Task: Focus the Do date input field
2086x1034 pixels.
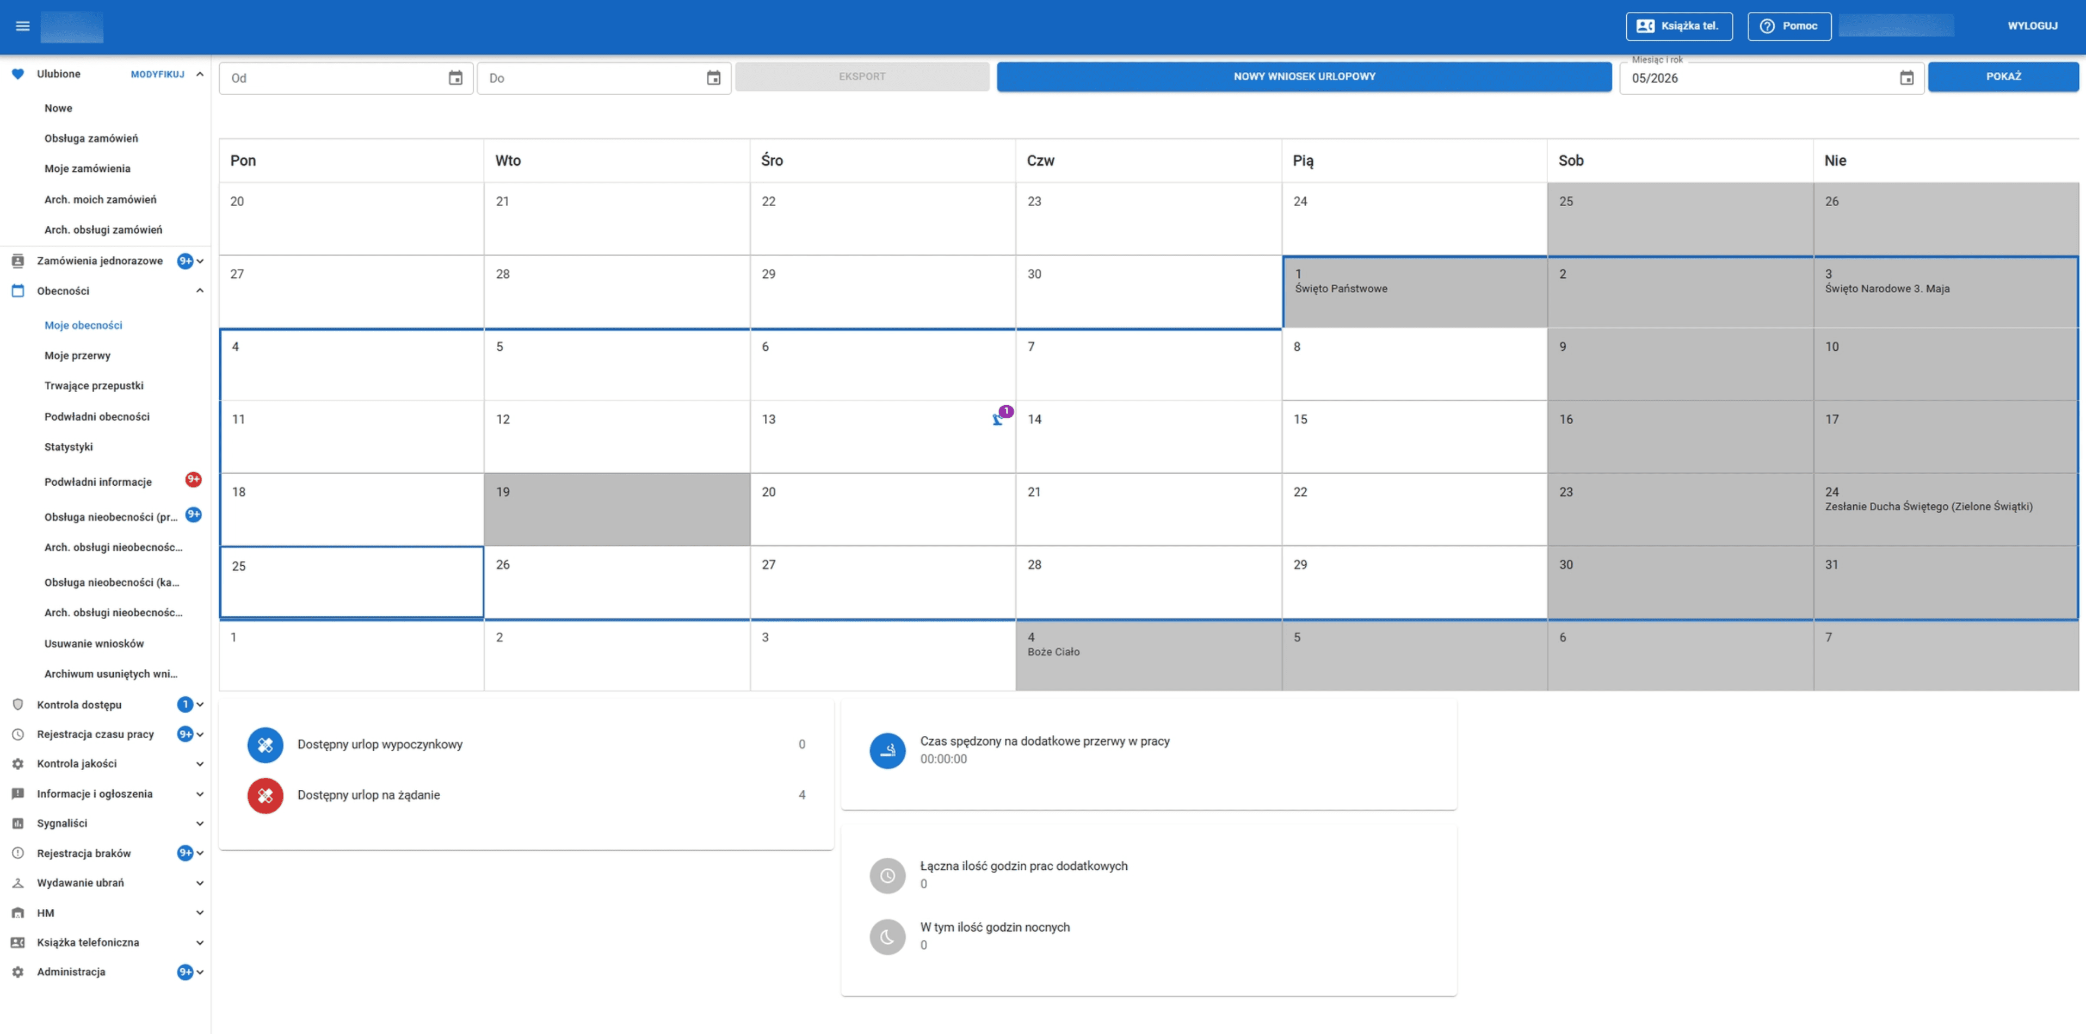Action: (x=604, y=78)
